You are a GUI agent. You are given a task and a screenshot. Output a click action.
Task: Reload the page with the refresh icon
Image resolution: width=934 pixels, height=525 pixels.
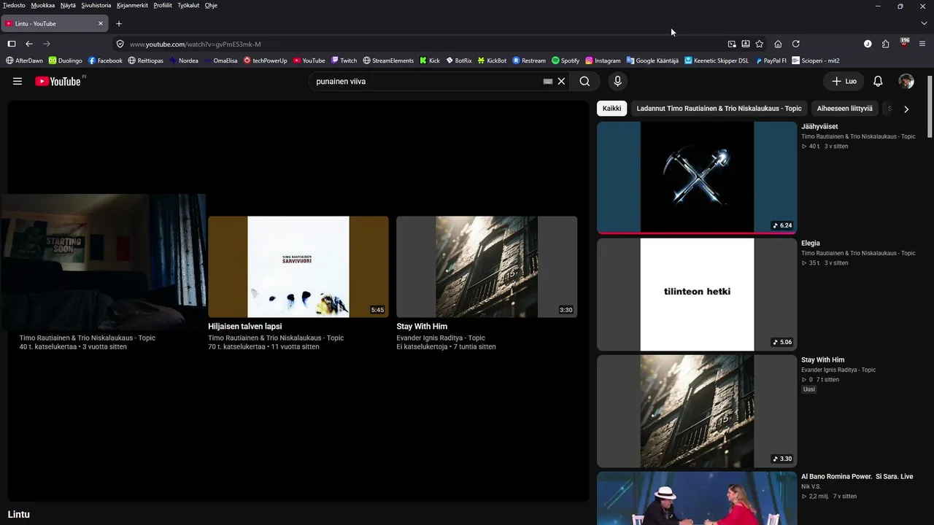[796, 44]
